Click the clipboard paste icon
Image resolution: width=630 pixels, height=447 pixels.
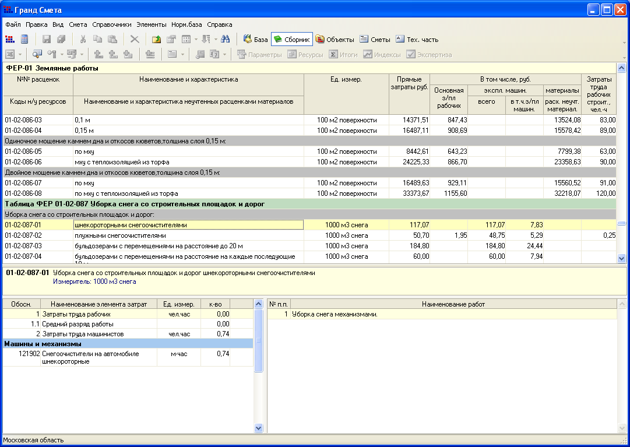(112, 40)
